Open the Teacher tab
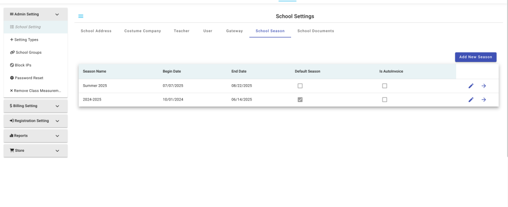Screen dimensions: 508x207 (x=181, y=31)
